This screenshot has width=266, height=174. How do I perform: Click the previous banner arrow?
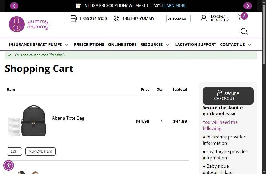click(14, 6)
